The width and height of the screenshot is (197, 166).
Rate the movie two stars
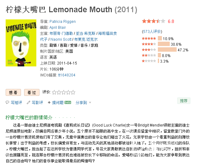[x=59, y=92]
